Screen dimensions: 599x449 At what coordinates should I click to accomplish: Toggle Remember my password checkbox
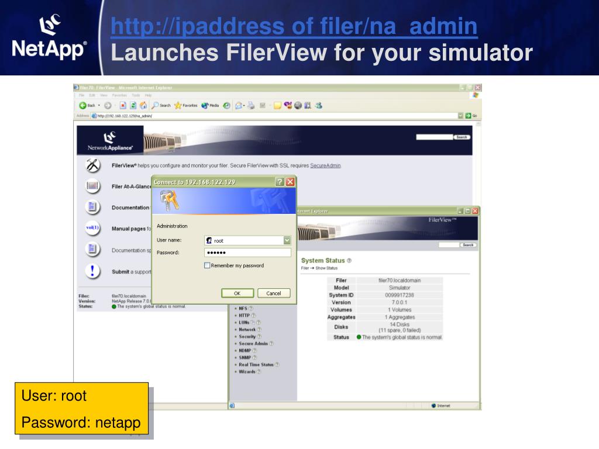pos(207,265)
